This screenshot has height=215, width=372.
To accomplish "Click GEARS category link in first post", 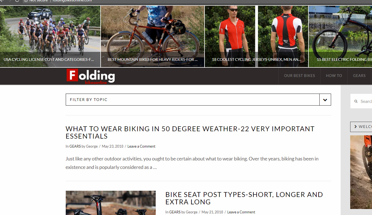I will pos(75,146).
